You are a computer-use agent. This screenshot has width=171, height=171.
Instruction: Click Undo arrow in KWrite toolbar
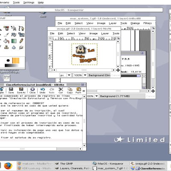42,91
